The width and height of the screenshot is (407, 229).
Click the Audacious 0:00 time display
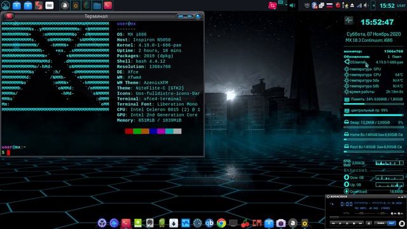coord(347,204)
